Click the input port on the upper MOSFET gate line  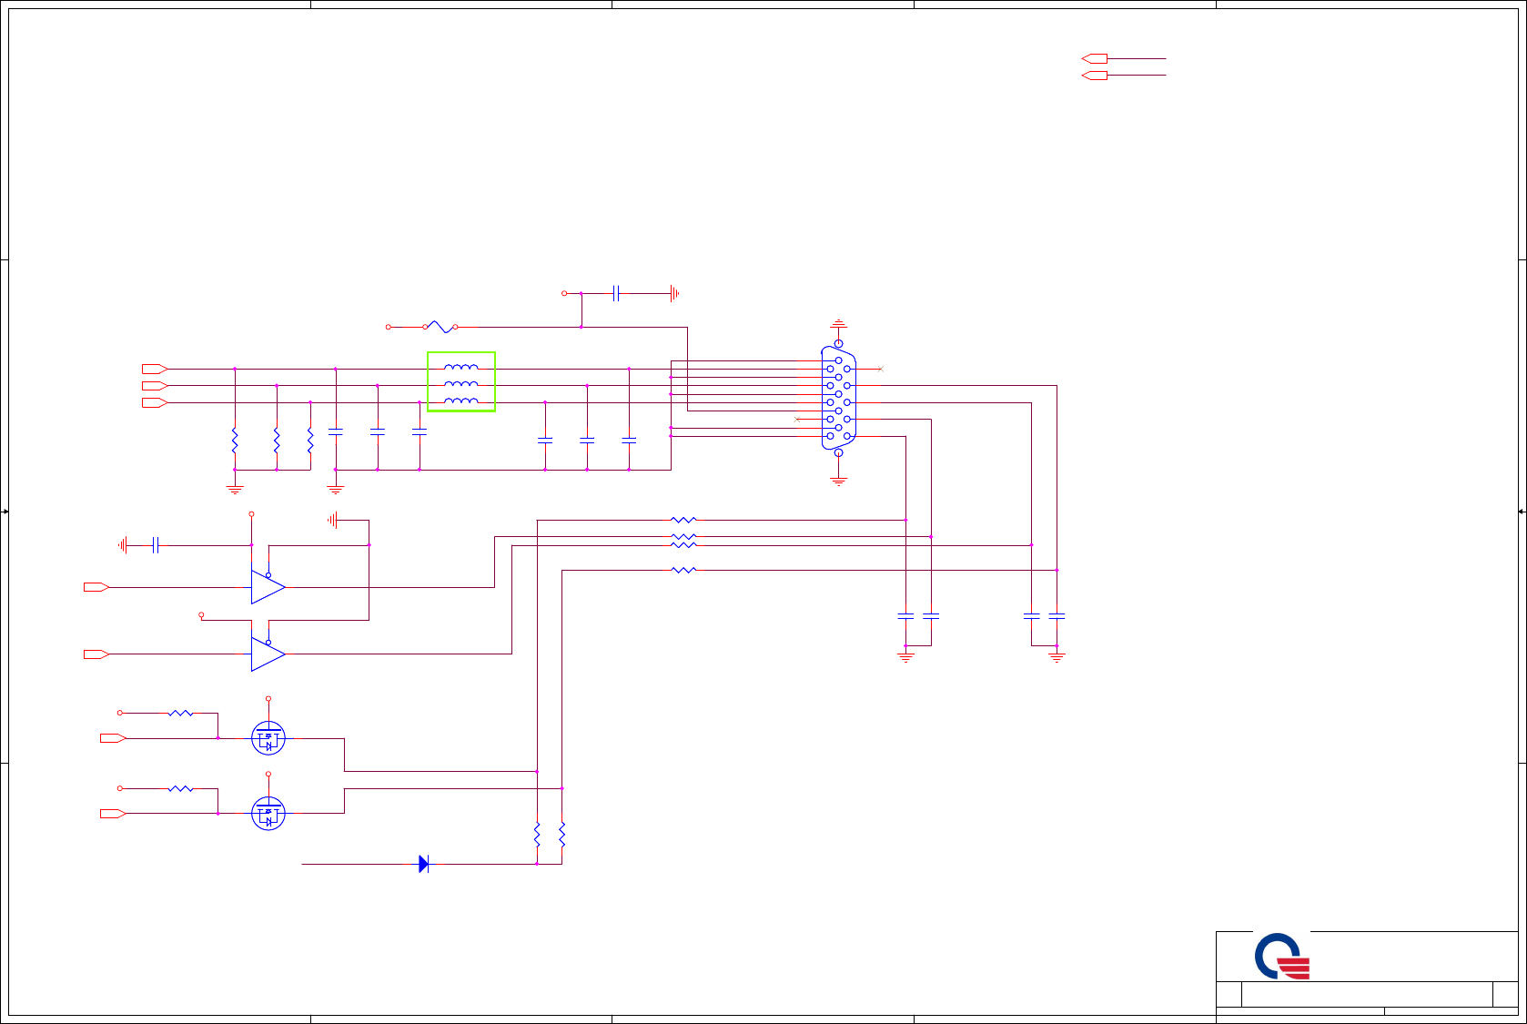(x=113, y=738)
